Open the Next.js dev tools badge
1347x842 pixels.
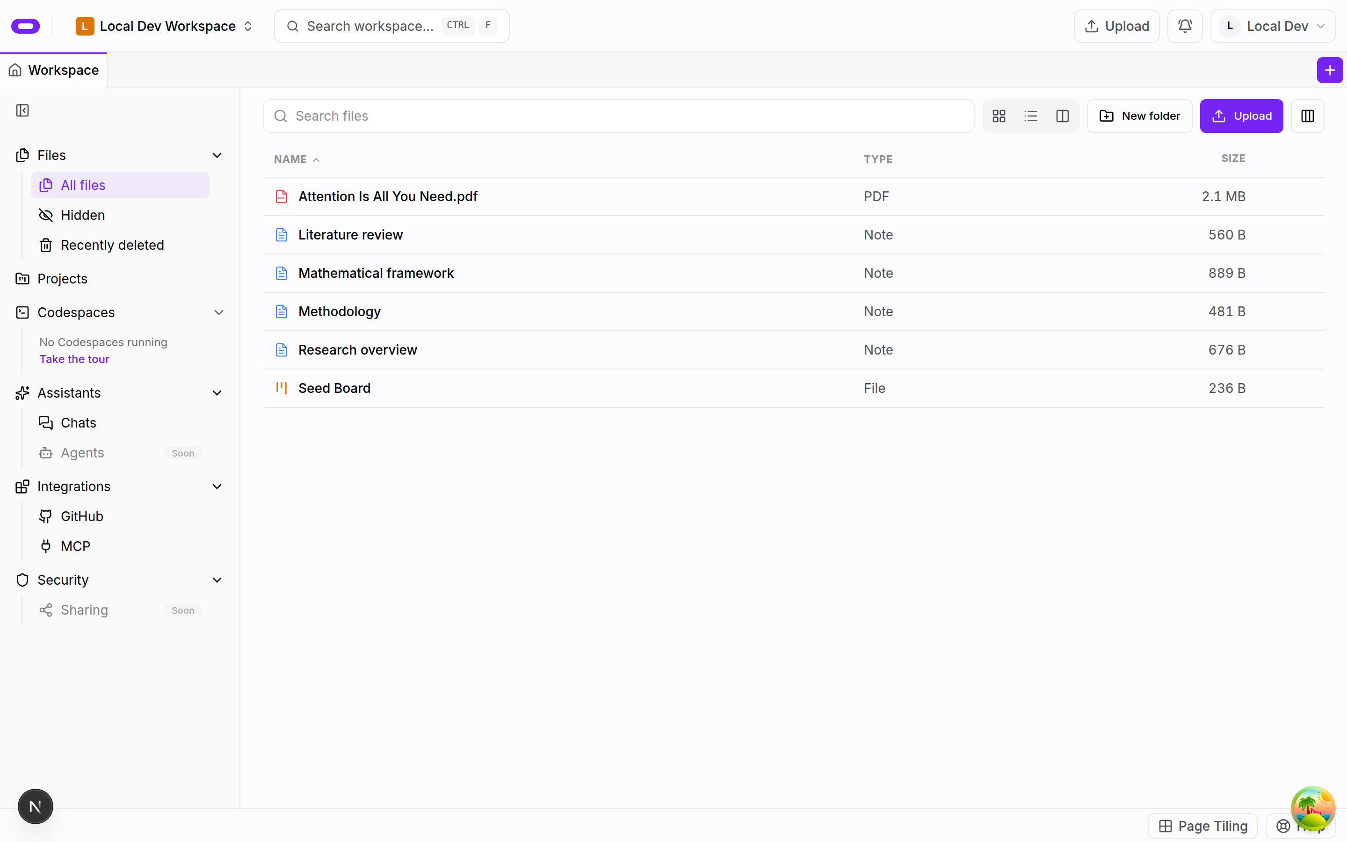click(35, 806)
